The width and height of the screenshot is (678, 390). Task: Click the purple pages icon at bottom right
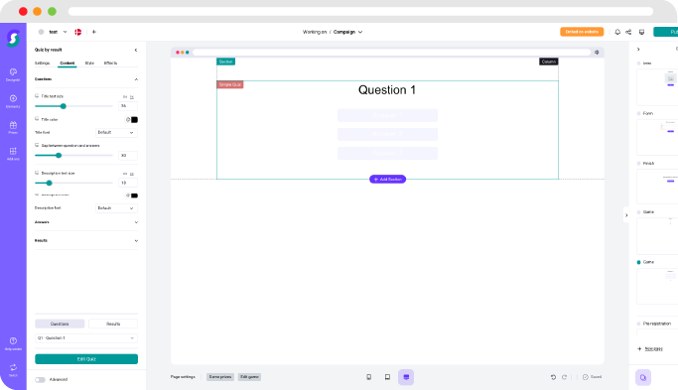[643, 377]
